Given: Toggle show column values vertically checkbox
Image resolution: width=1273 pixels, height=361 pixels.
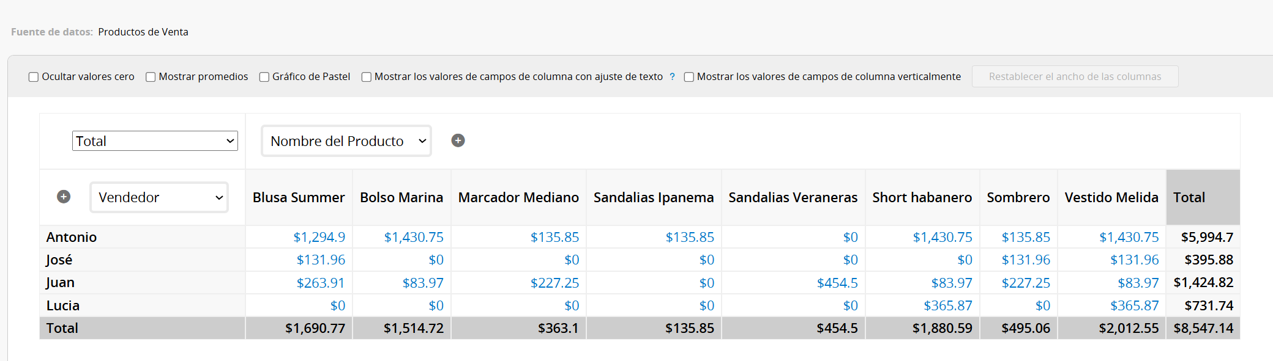Looking at the screenshot, I should pyautogui.click(x=689, y=77).
